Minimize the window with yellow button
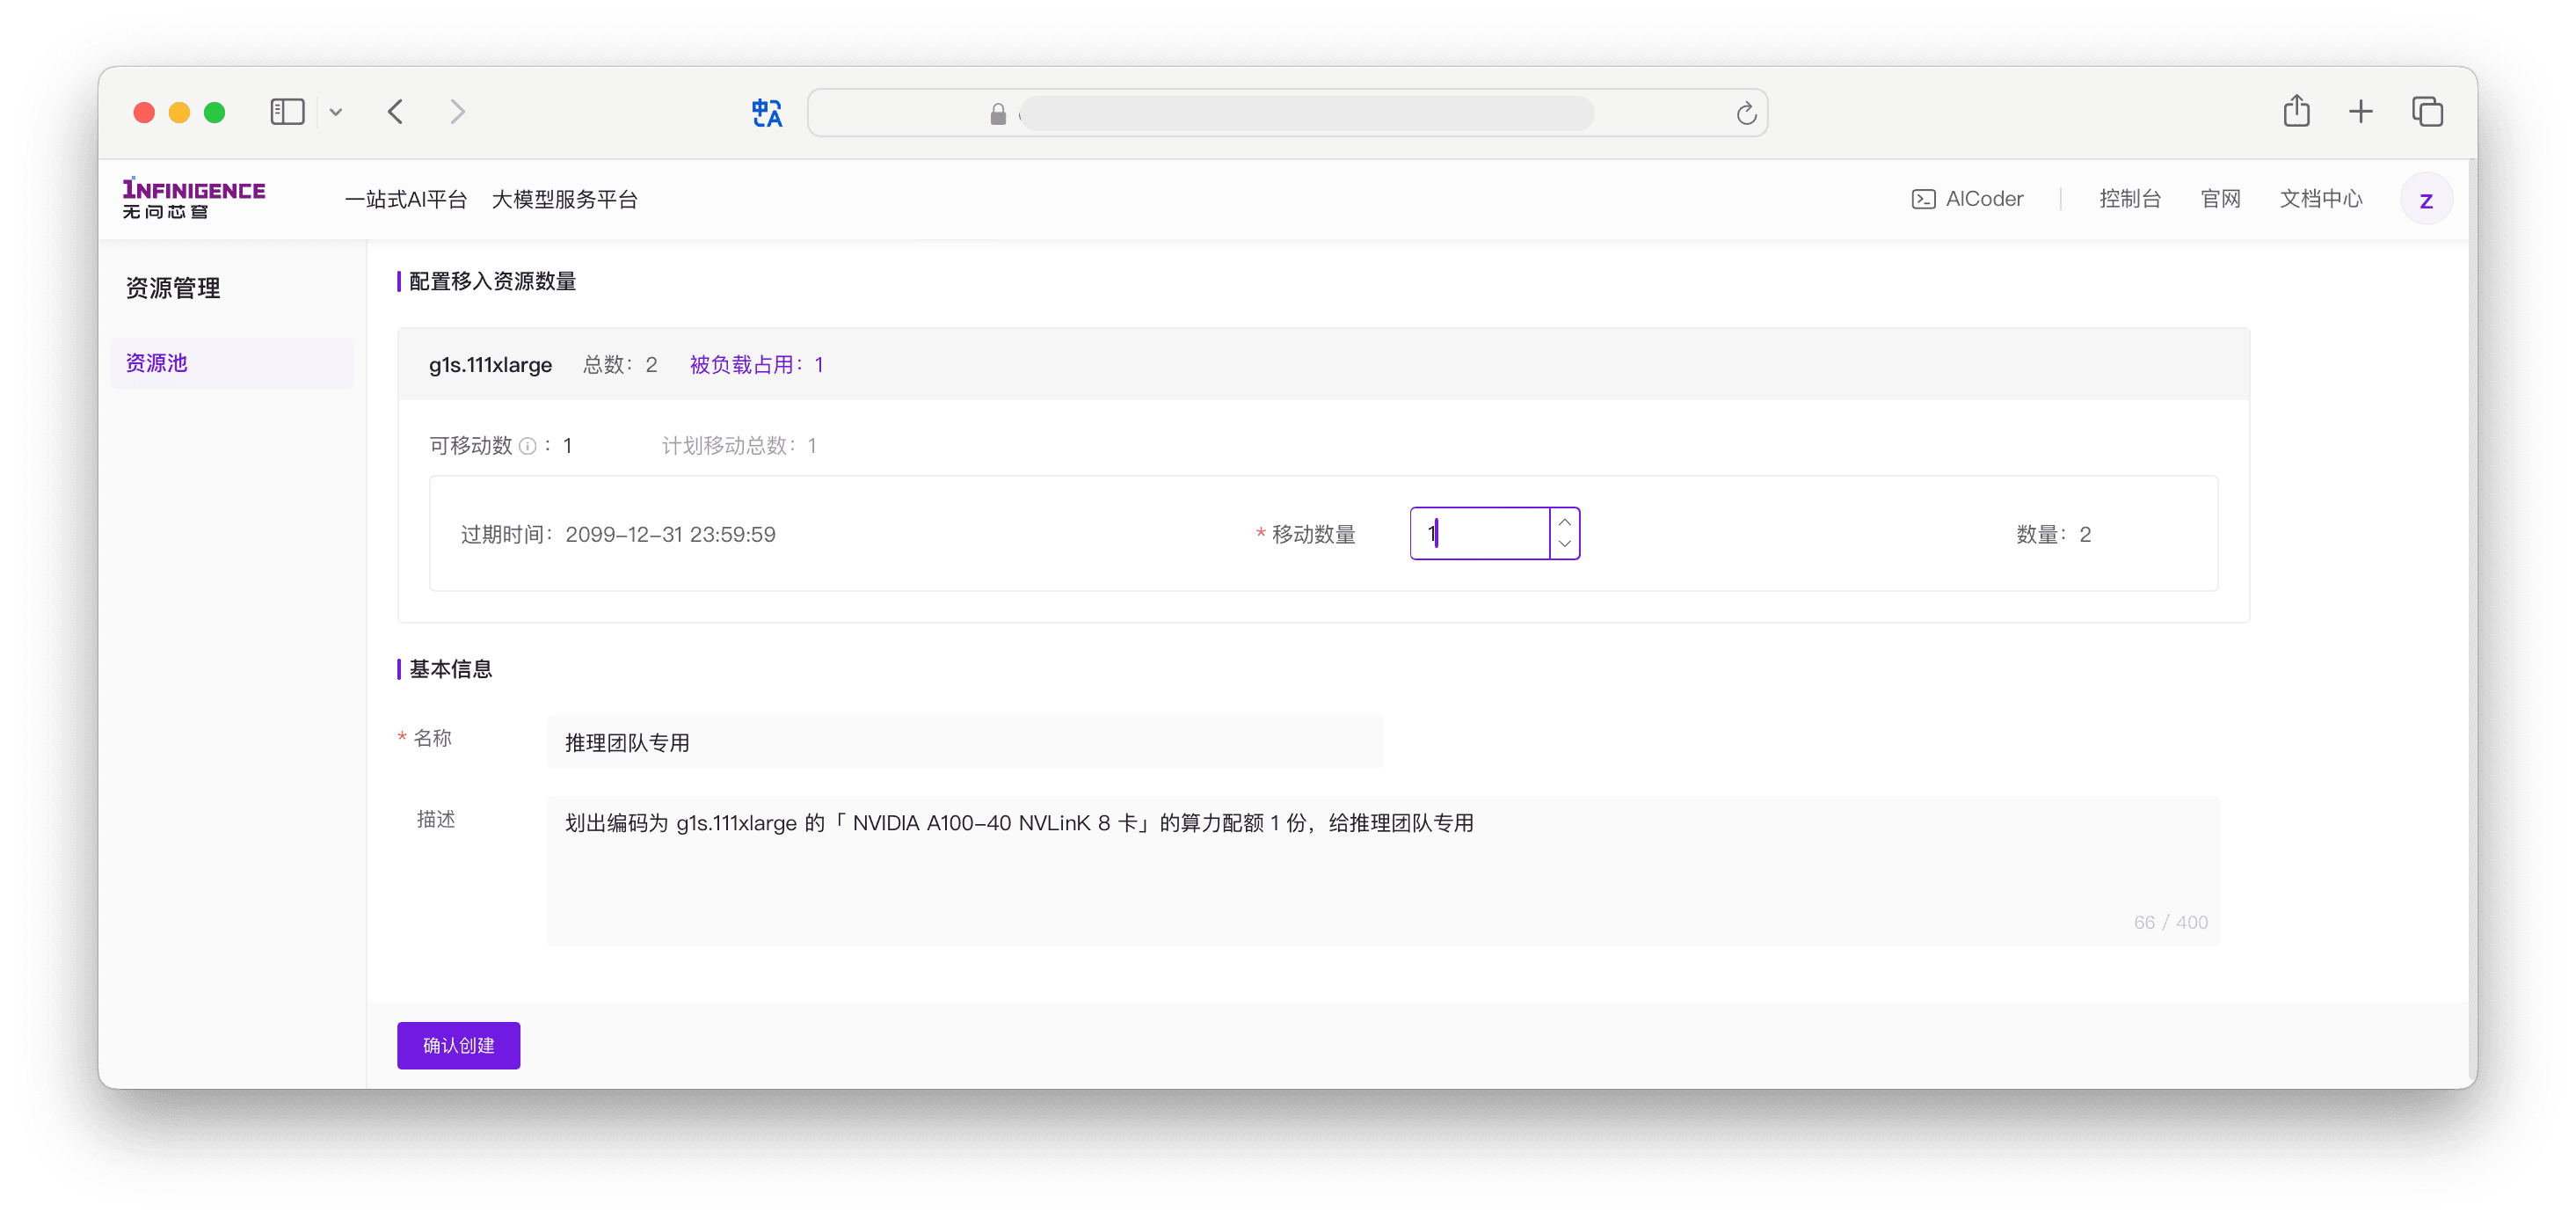This screenshot has width=2576, height=1219. (179, 113)
